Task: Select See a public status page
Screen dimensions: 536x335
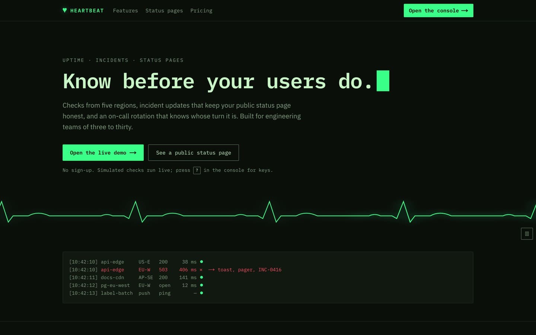Action: [194, 153]
